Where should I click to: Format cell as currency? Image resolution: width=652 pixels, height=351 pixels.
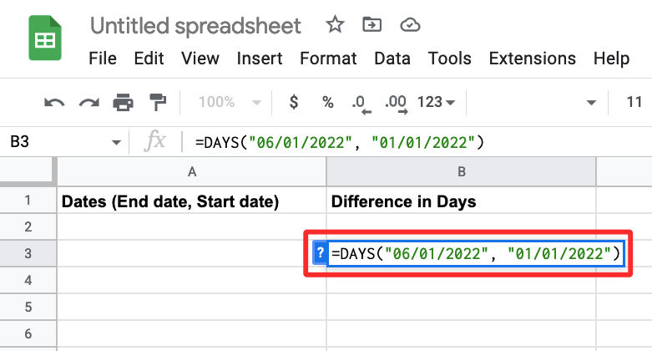pyautogui.click(x=293, y=103)
